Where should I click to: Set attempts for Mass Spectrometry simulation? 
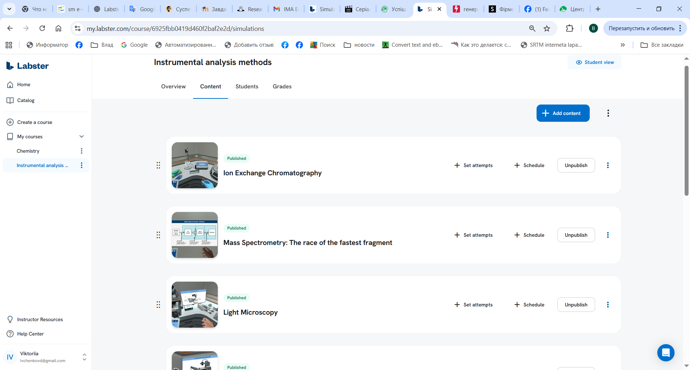473,235
